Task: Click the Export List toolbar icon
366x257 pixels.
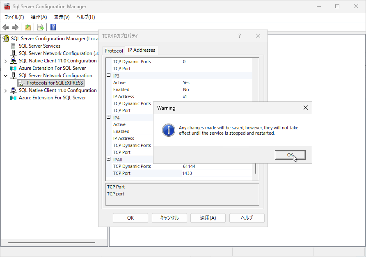Action: pyautogui.click(x=40, y=28)
